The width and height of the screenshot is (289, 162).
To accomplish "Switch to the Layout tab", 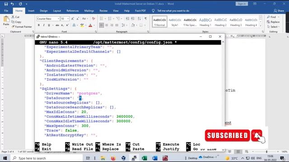I will pos(57,11).
